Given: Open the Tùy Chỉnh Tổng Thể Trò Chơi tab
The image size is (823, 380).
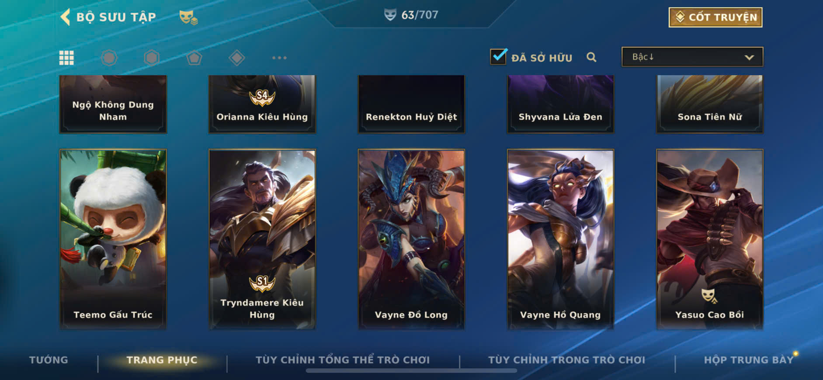Looking at the screenshot, I should [x=343, y=360].
